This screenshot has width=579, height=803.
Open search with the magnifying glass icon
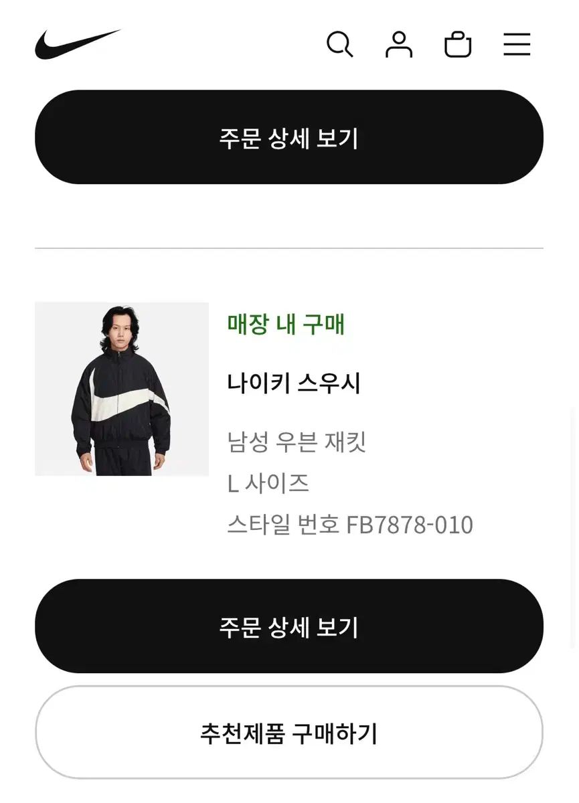(x=339, y=45)
